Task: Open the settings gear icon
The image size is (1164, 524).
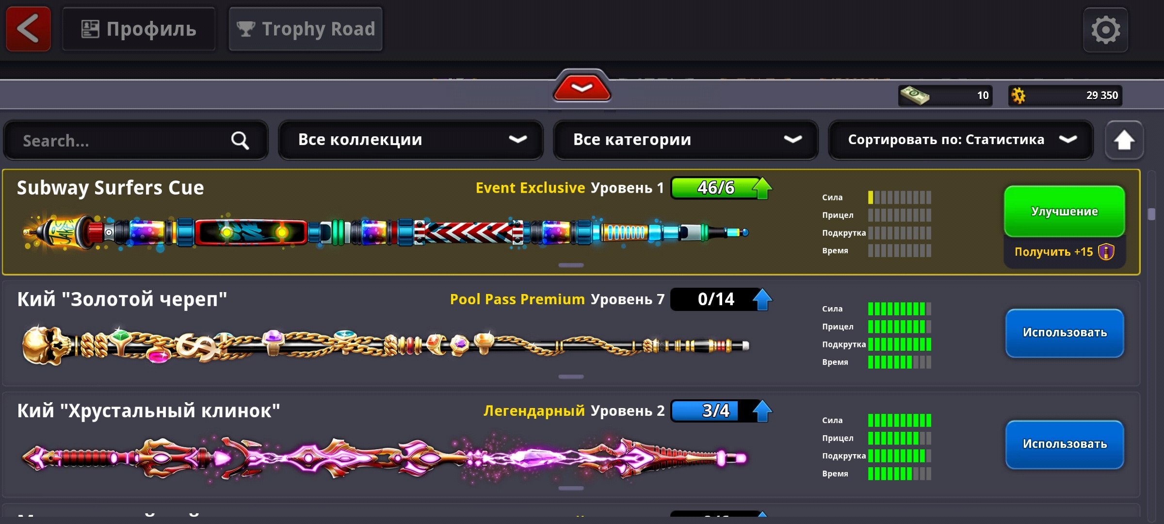Action: tap(1106, 30)
